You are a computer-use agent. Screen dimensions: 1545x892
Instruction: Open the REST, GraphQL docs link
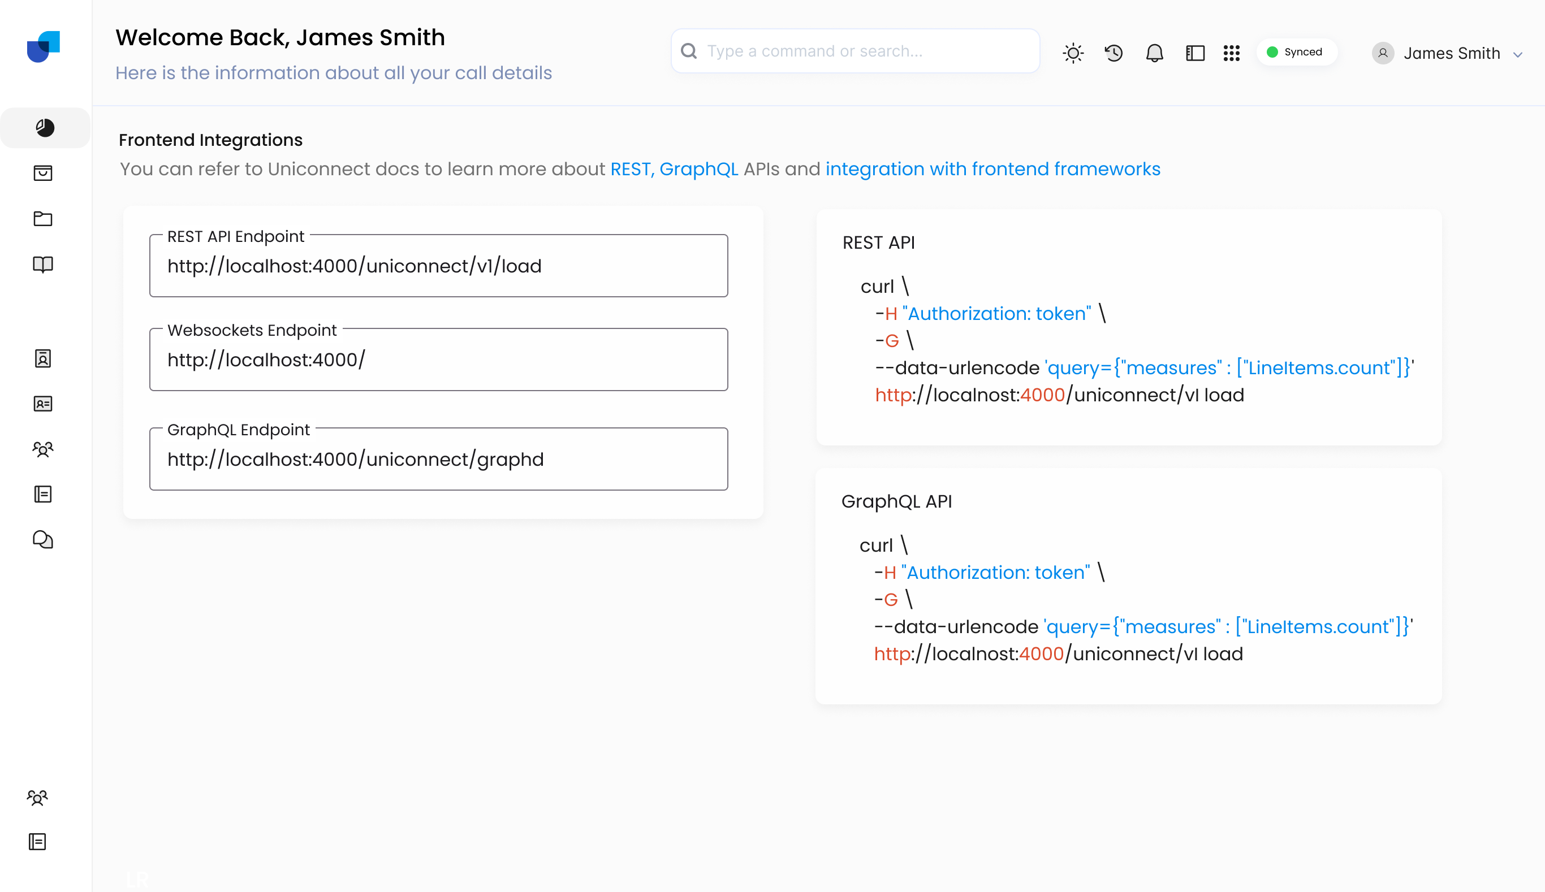pos(674,169)
